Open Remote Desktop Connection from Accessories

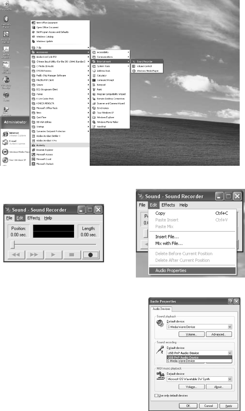pos(110,99)
